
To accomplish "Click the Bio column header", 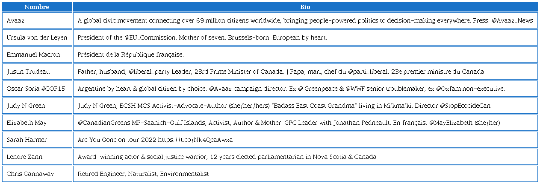I will (305, 7).
